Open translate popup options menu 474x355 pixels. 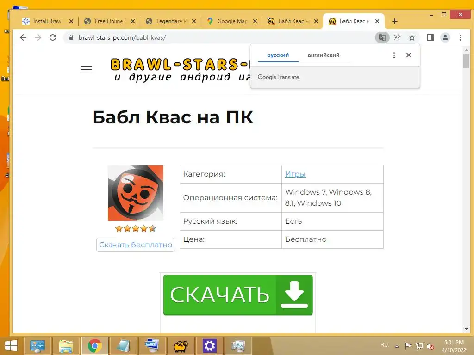394,55
